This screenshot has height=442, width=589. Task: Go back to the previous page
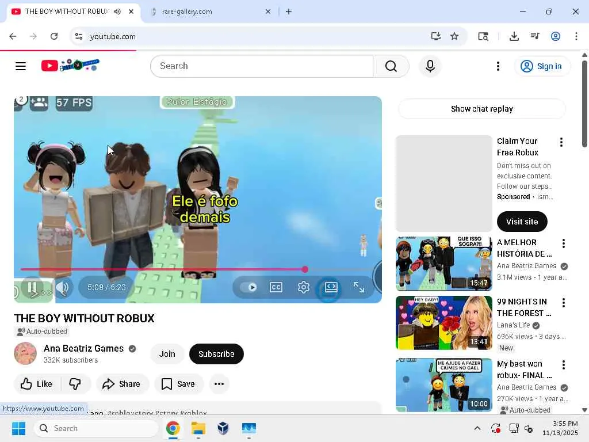coord(13,36)
